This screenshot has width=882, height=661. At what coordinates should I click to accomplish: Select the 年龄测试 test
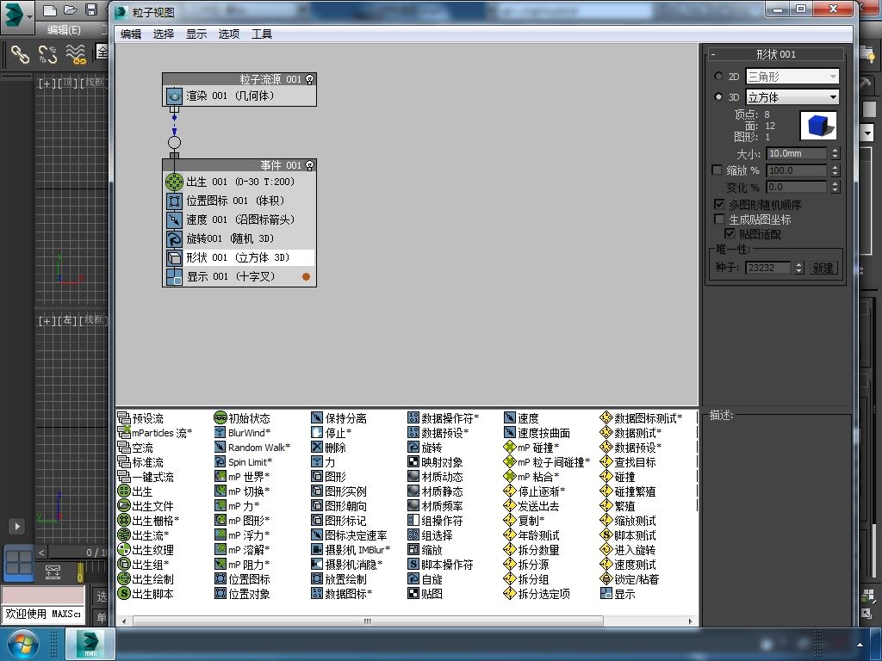[532, 535]
